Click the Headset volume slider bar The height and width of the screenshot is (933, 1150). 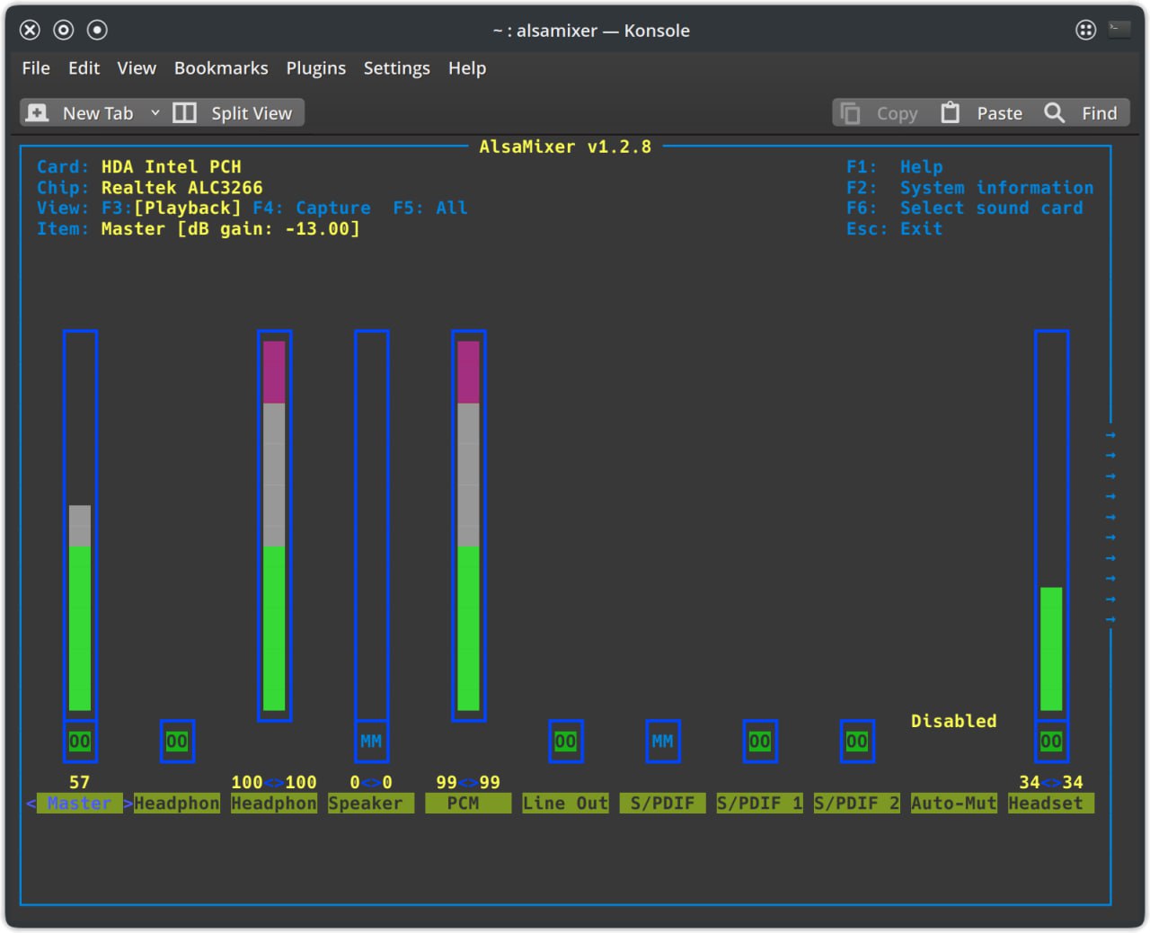pos(1051,525)
